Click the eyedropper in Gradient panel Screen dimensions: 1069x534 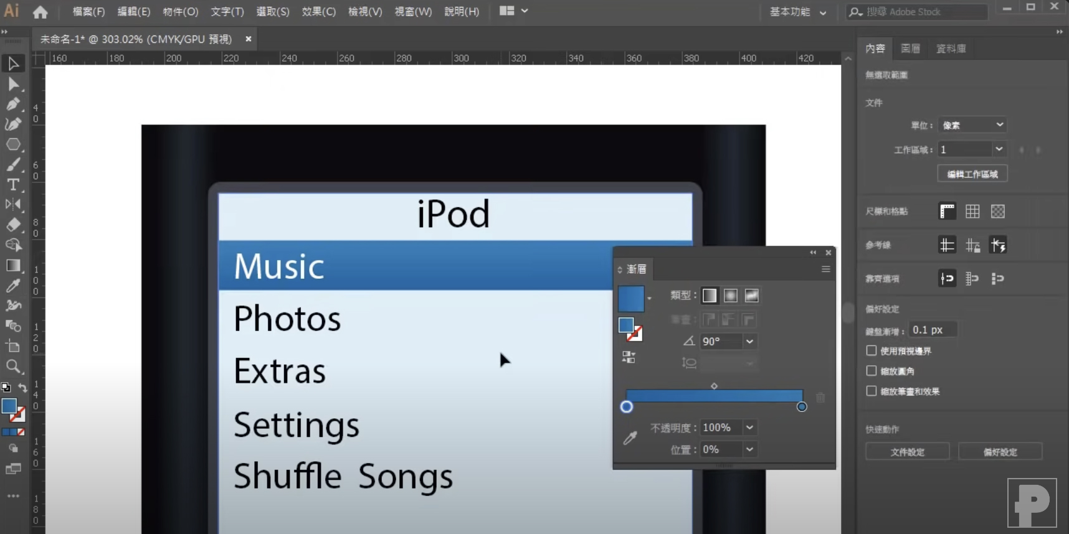click(630, 438)
